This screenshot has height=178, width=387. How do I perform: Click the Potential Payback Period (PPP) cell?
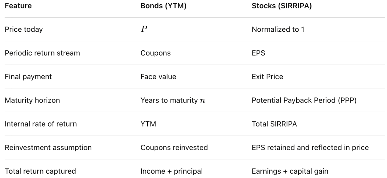pyautogui.click(x=304, y=100)
